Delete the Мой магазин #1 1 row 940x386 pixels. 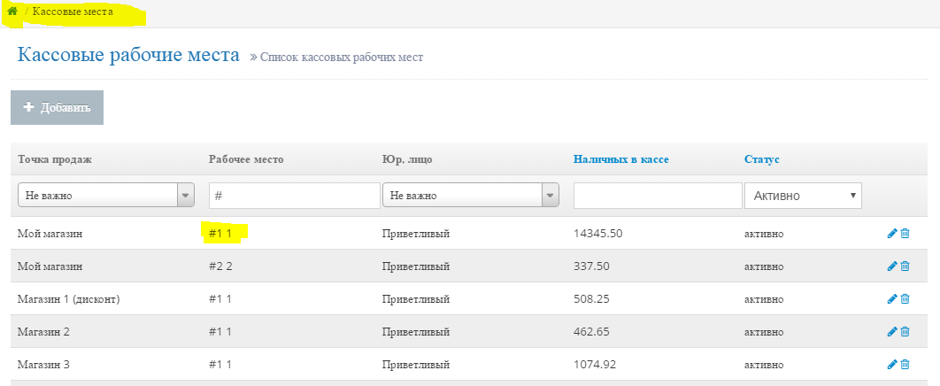point(905,234)
